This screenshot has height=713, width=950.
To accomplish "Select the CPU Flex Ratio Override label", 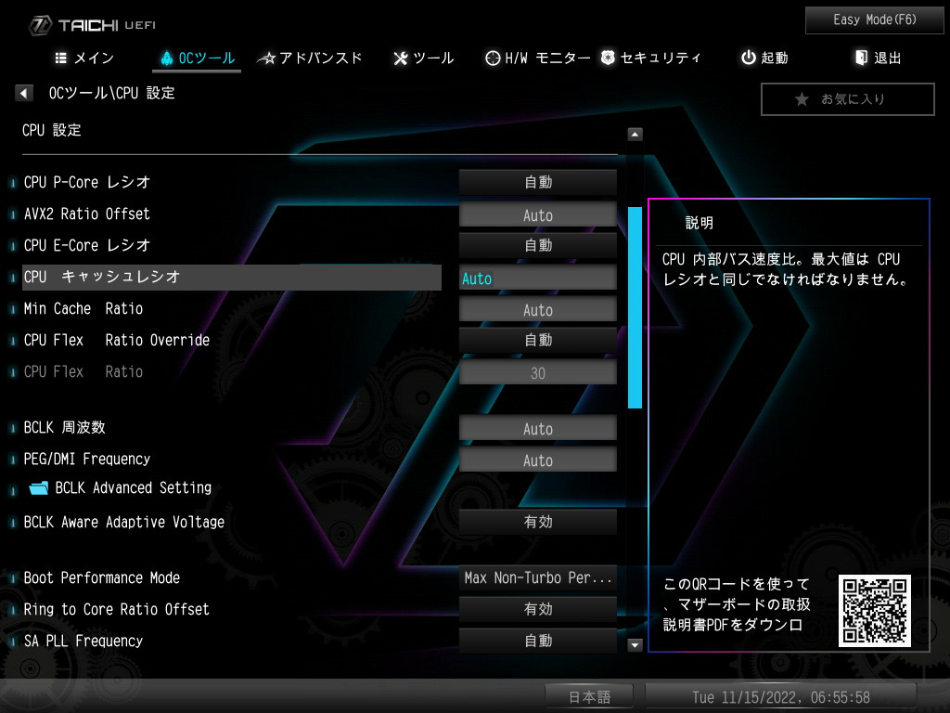I will click(x=116, y=340).
